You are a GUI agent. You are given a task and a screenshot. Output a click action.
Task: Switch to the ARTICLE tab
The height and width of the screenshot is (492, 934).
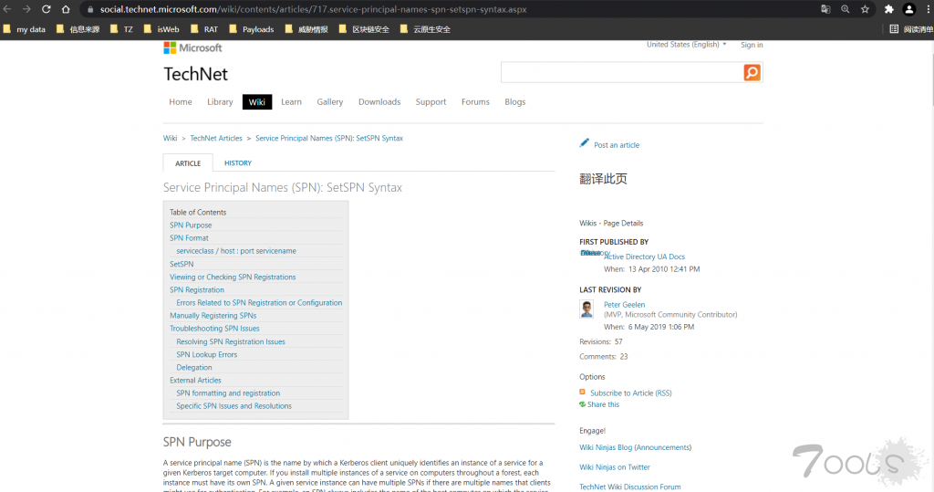click(188, 162)
